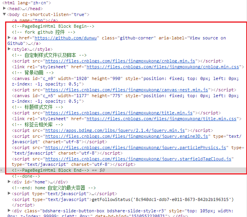The height and width of the screenshot is (217, 247).
Task: Expand the bdshare-slide-button-box div
Action: point(9,210)
